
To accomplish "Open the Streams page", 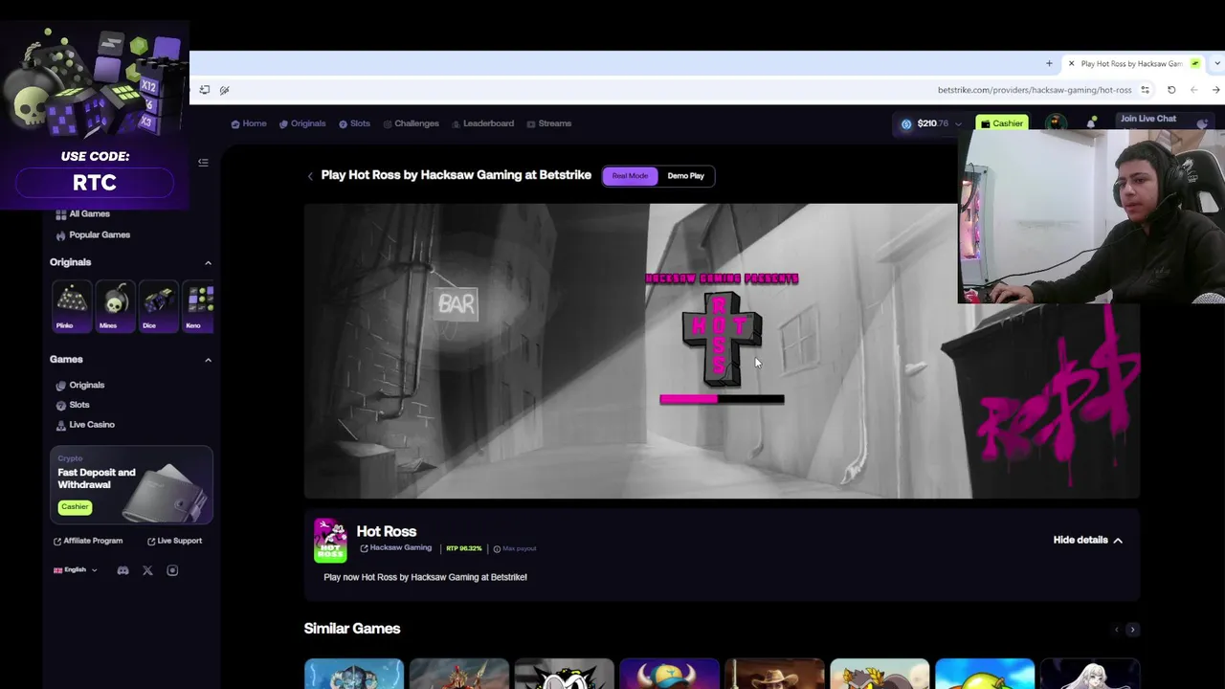I will pyautogui.click(x=548, y=123).
